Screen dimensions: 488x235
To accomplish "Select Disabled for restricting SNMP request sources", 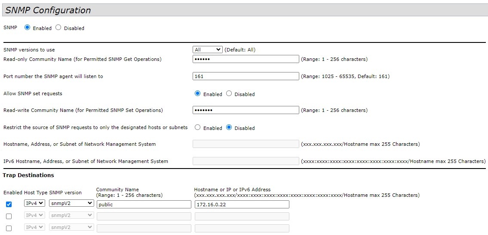I will click(x=229, y=127).
